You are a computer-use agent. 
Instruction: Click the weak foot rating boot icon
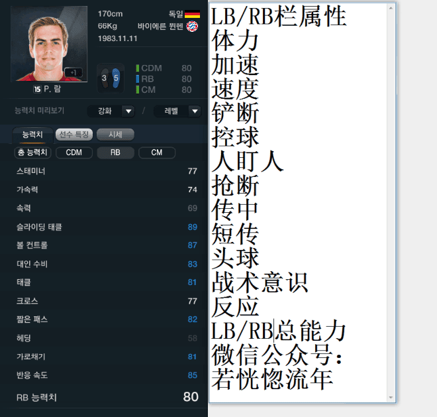[105, 78]
